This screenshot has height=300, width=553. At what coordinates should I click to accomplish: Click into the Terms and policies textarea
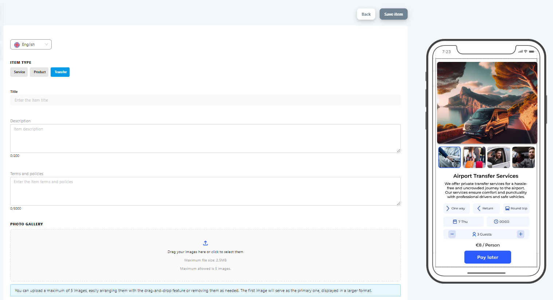205,191
